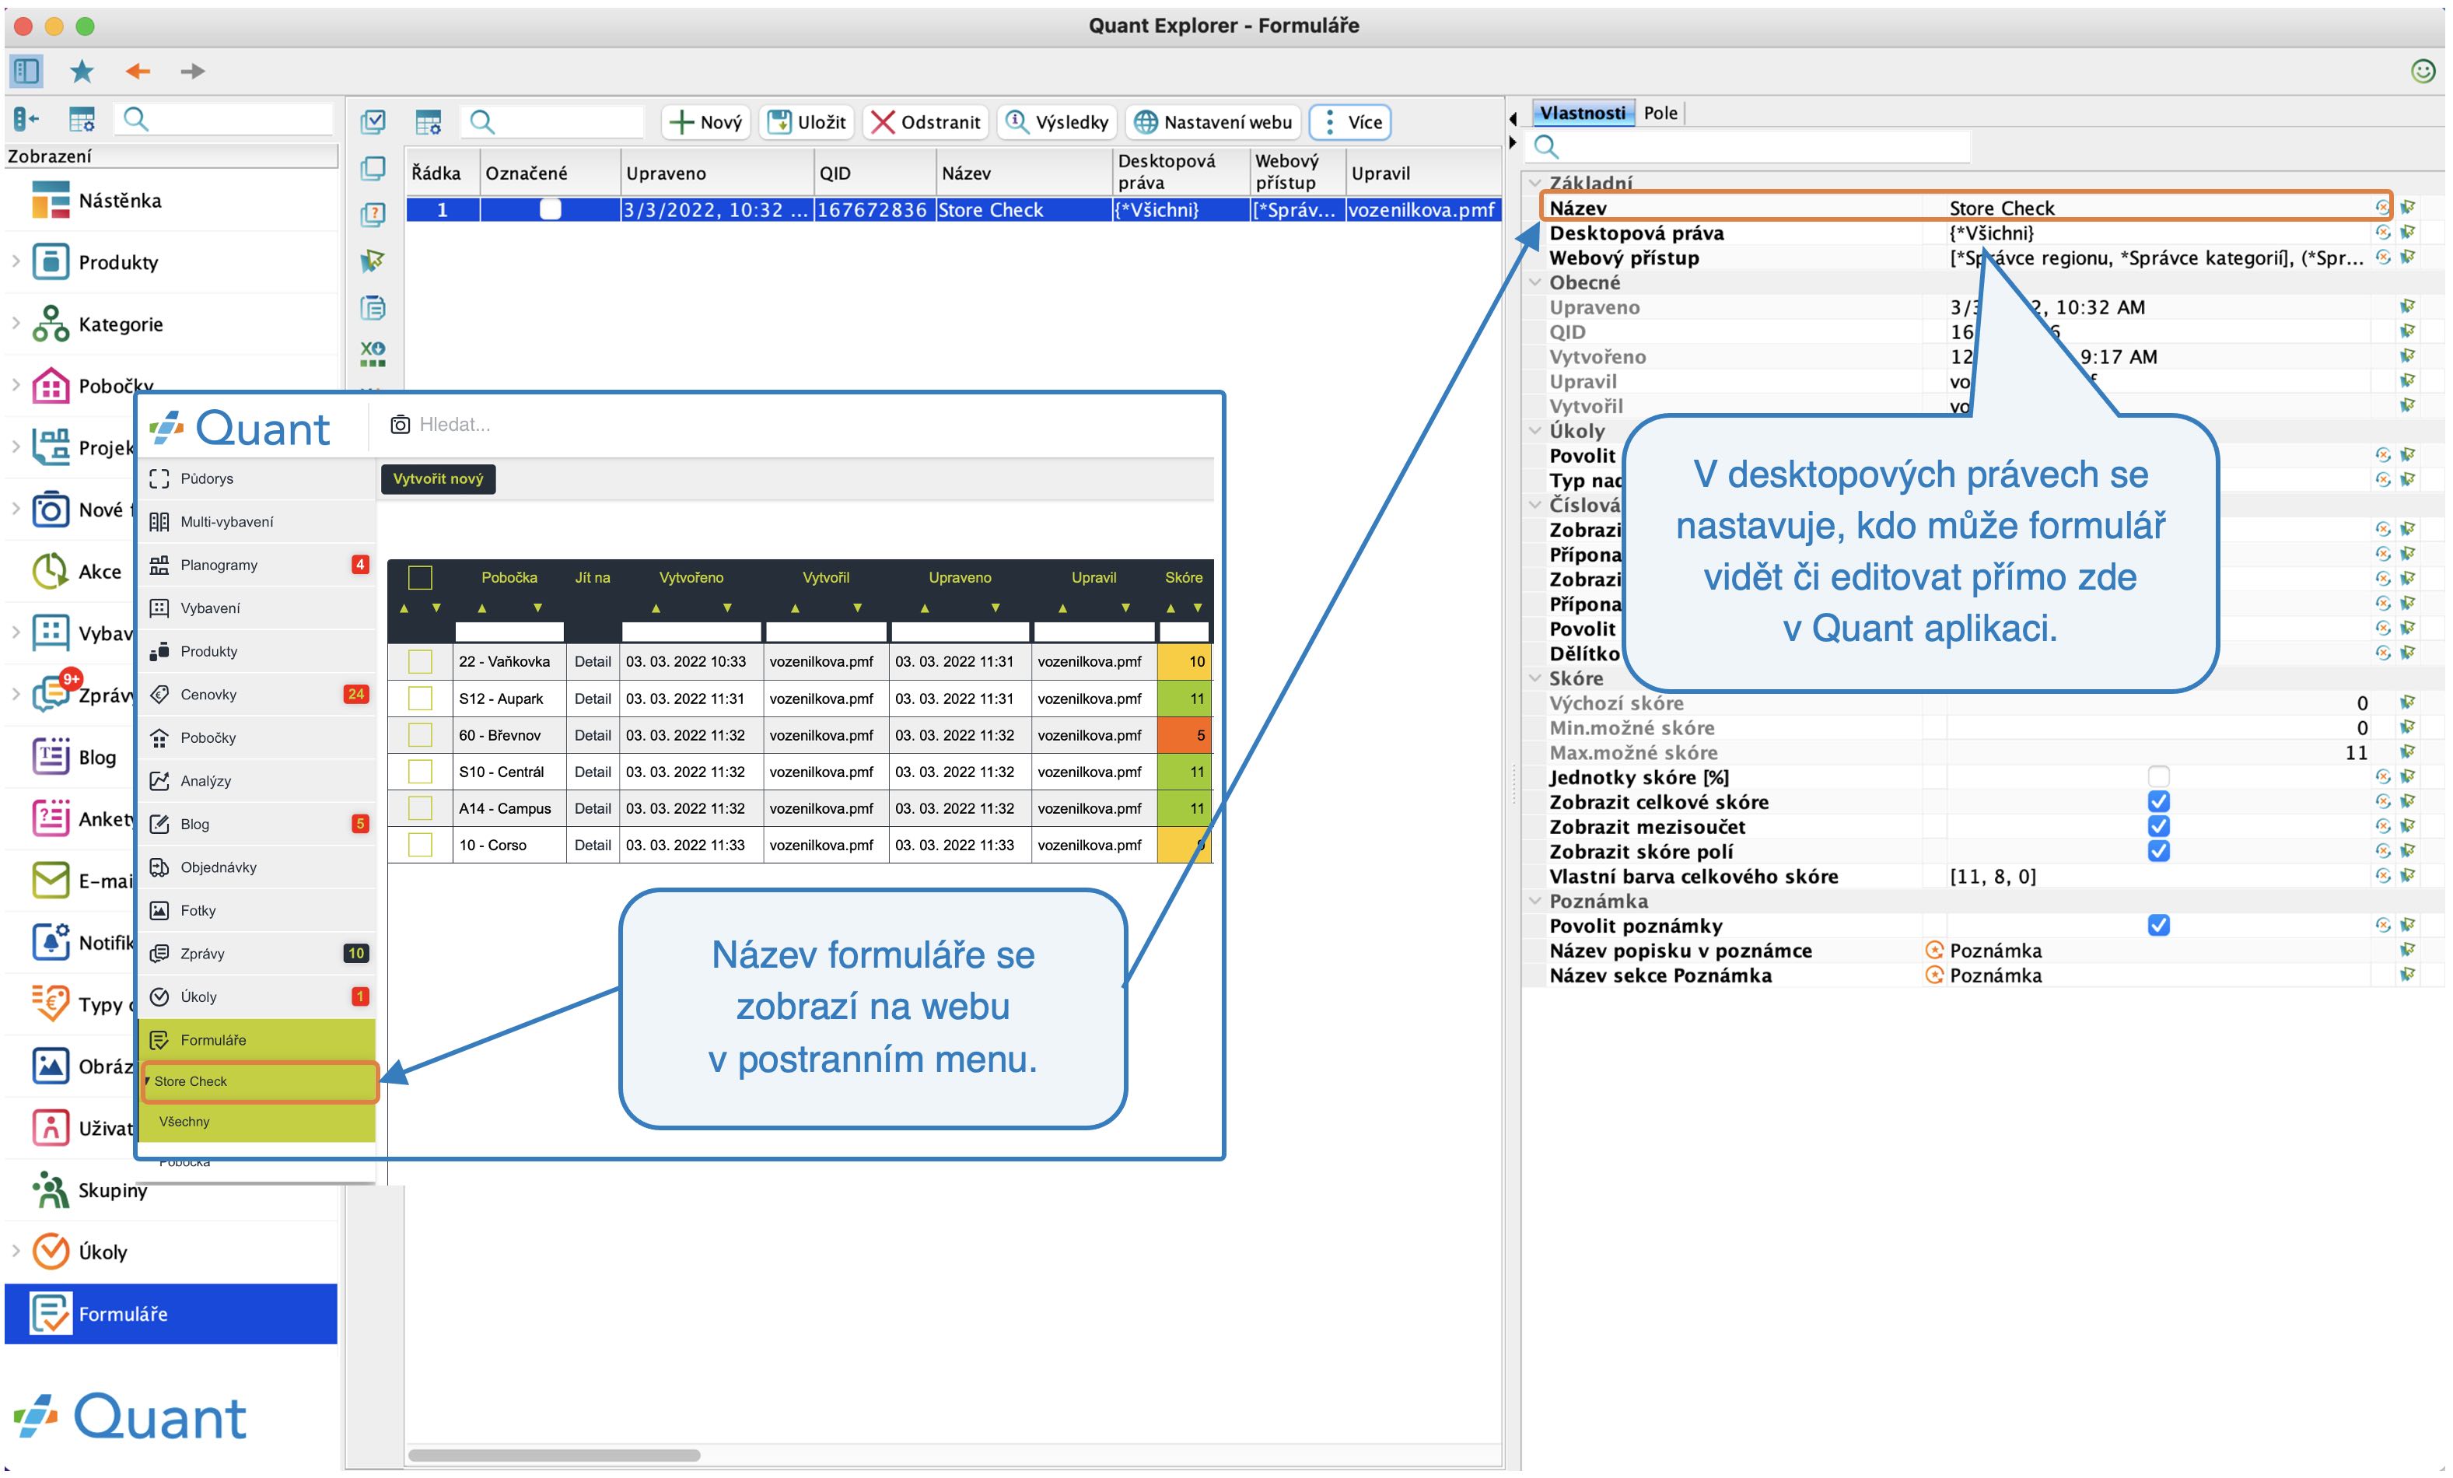This screenshot has height=1478, width=2453.
Task: Select Formuláře in the left sidebar
Action: click(x=171, y=1314)
